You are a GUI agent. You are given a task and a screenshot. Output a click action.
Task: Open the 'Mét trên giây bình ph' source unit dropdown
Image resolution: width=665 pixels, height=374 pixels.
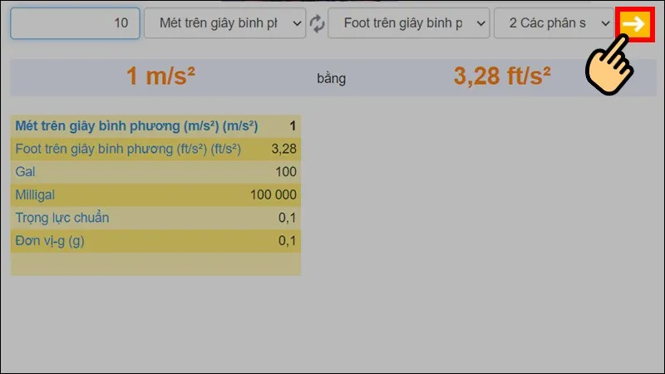224,23
